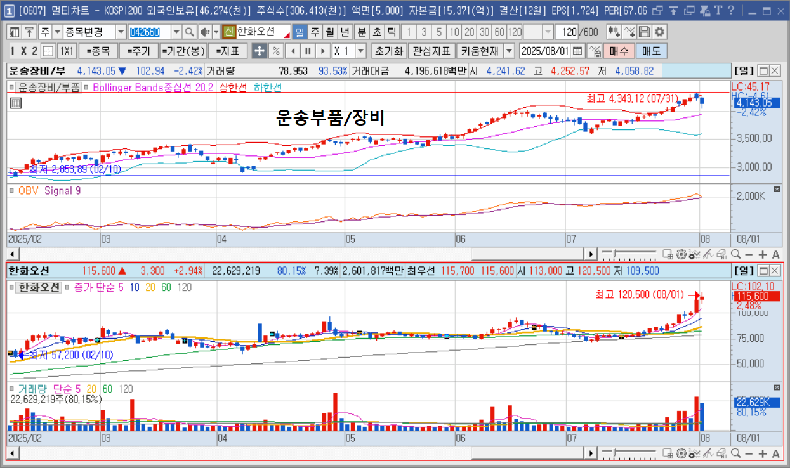Expand the speaker options arrow
This screenshot has width=790, height=468.
click(x=216, y=32)
